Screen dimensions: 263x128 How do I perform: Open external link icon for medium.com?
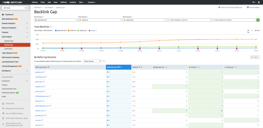click(45, 111)
